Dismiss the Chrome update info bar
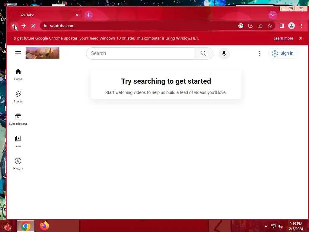Image resolution: width=309 pixels, height=232 pixels. 301,38
